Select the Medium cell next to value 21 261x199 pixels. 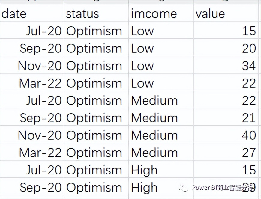click(x=161, y=117)
